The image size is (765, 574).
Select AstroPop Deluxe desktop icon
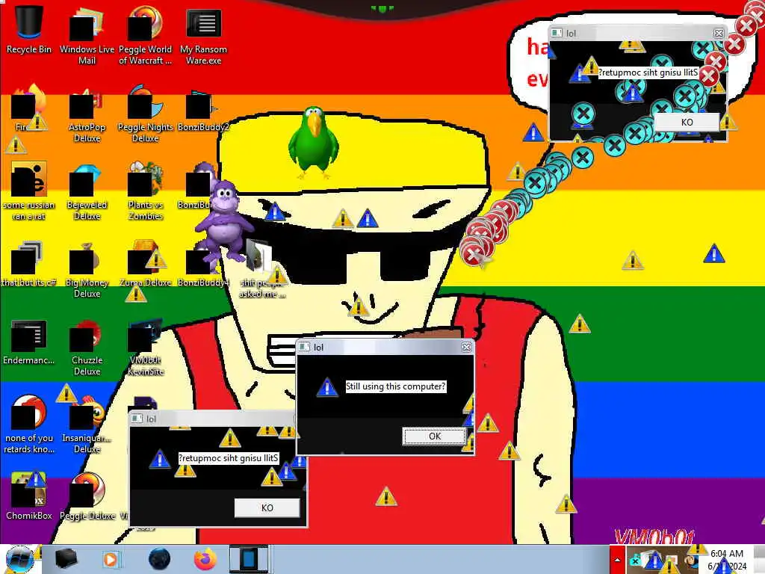[87, 114]
